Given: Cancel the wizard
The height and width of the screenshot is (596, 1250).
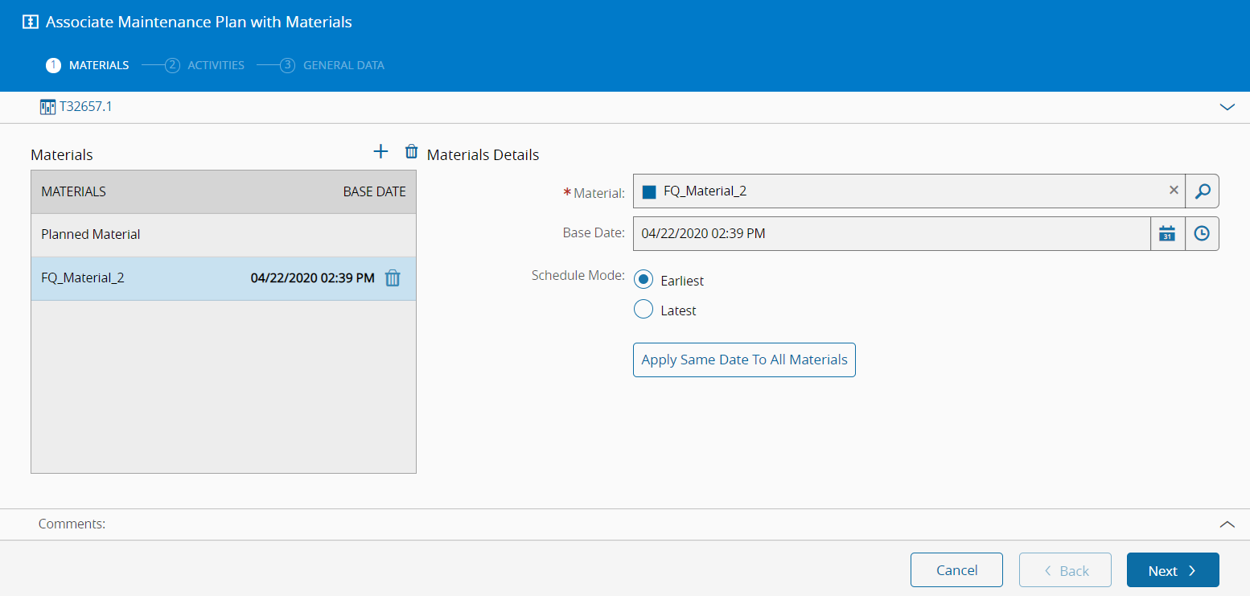Looking at the screenshot, I should click(x=956, y=570).
